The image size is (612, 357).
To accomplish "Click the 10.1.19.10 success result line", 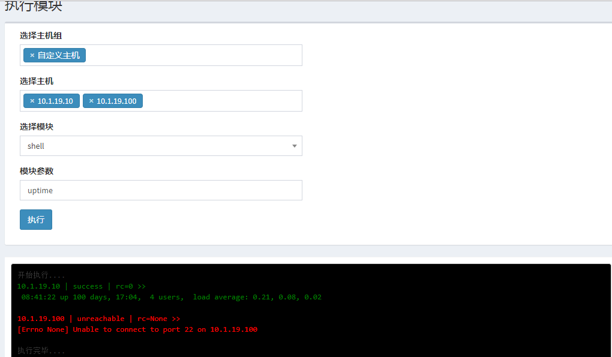I will (81, 286).
